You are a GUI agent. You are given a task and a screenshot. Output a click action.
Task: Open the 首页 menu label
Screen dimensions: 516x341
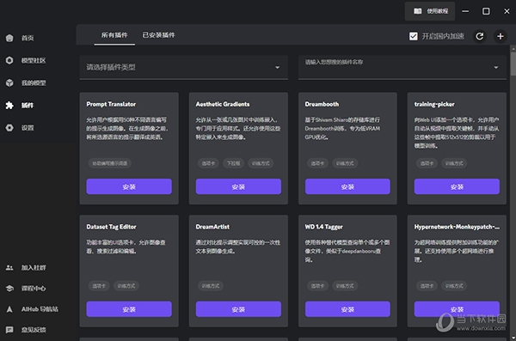28,38
